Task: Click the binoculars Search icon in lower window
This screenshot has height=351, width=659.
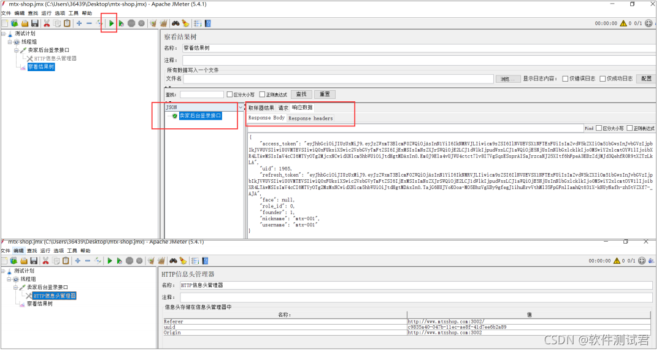Action: coord(173,261)
